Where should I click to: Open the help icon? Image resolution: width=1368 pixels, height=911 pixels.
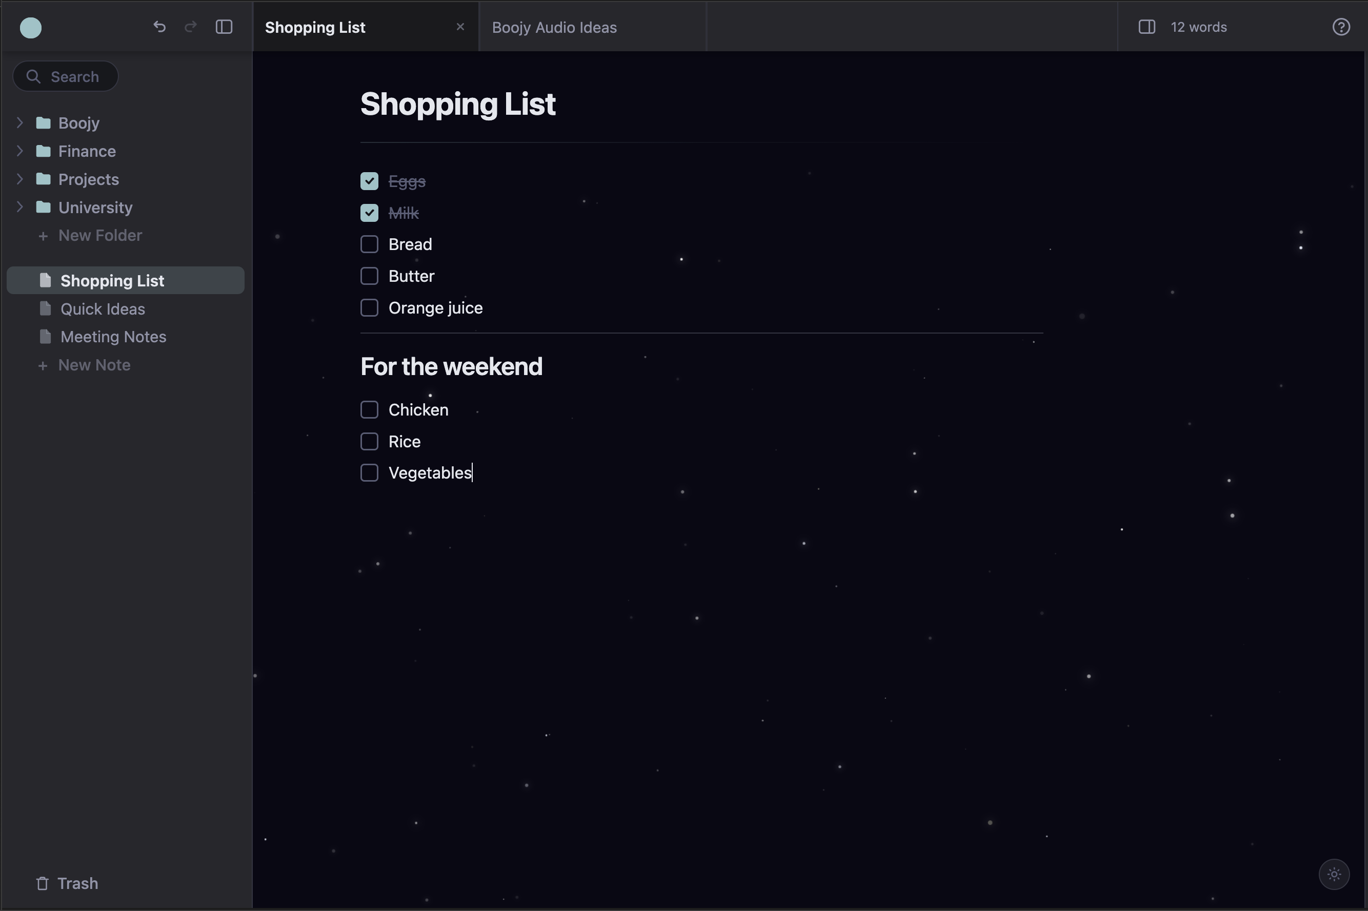tap(1341, 27)
